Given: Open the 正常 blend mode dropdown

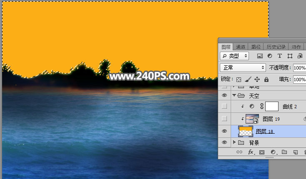Looking at the screenshot, I should [x=243, y=67].
